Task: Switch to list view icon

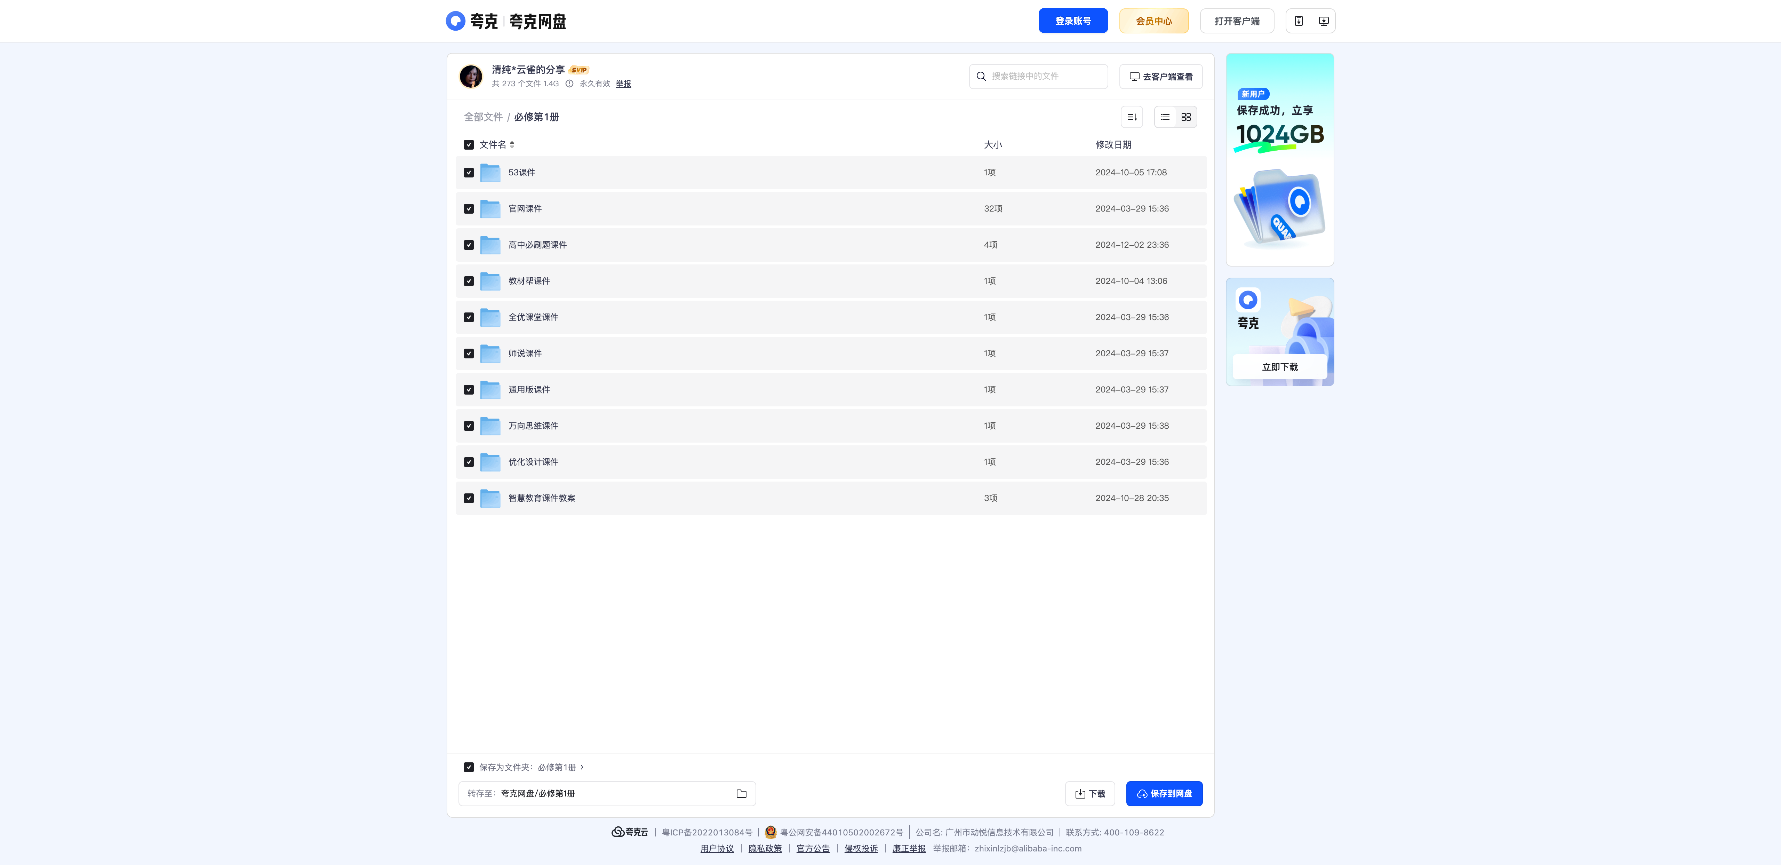Action: click(x=1165, y=117)
